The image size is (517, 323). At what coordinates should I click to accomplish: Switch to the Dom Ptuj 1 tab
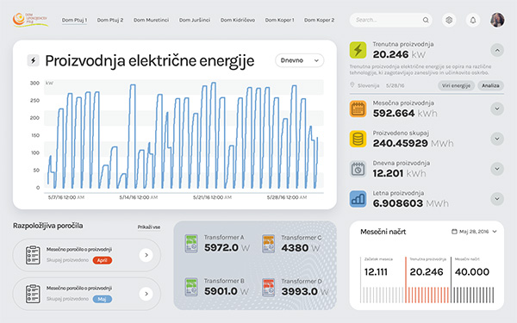(74, 20)
